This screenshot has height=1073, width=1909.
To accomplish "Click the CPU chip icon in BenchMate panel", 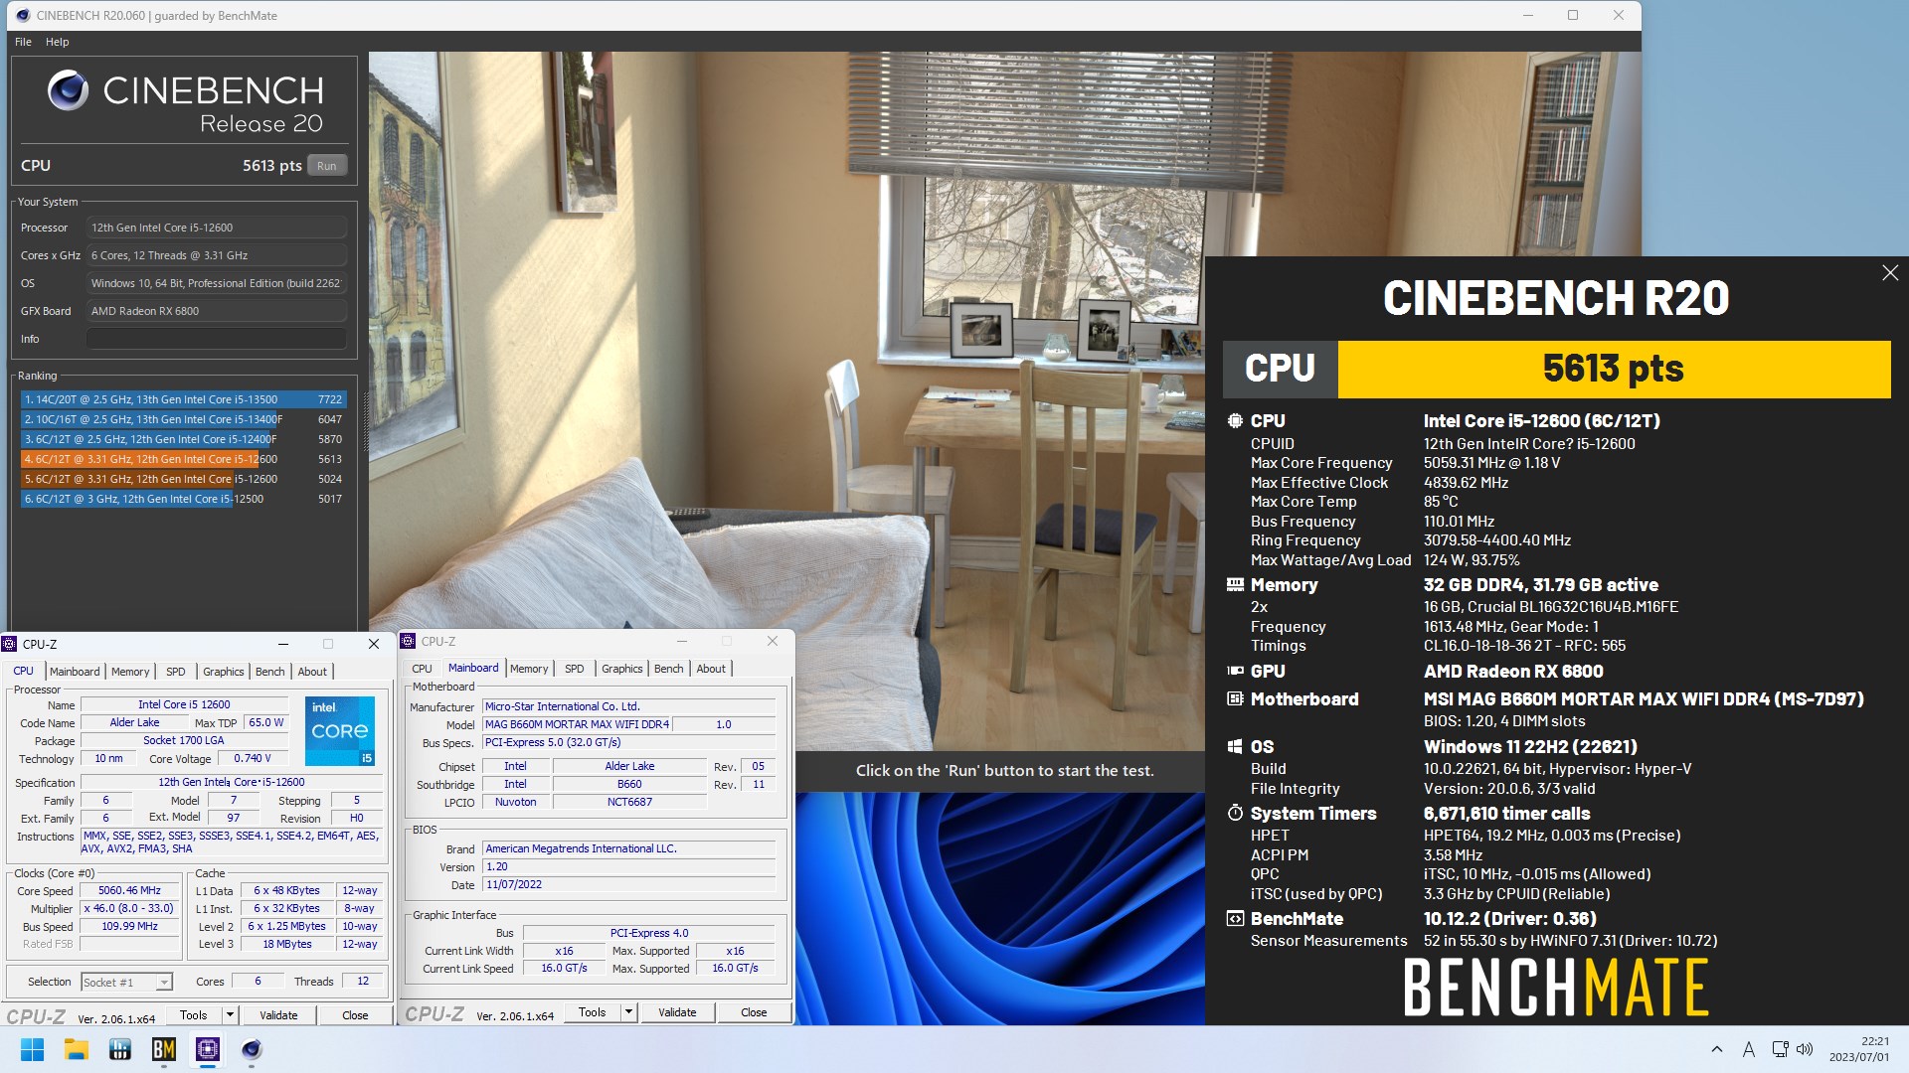I will [x=1235, y=421].
